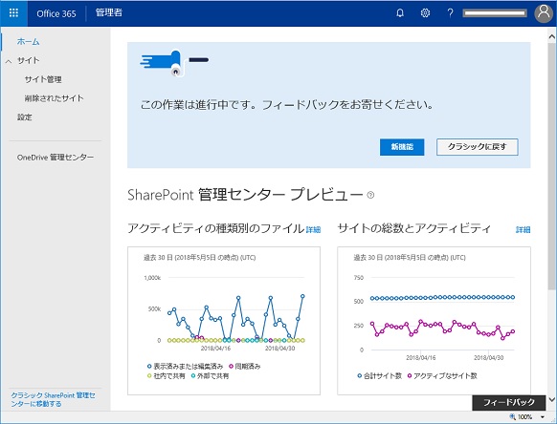
Task: Click the zoom magnifier icon in status bar
Action: coord(513,417)
